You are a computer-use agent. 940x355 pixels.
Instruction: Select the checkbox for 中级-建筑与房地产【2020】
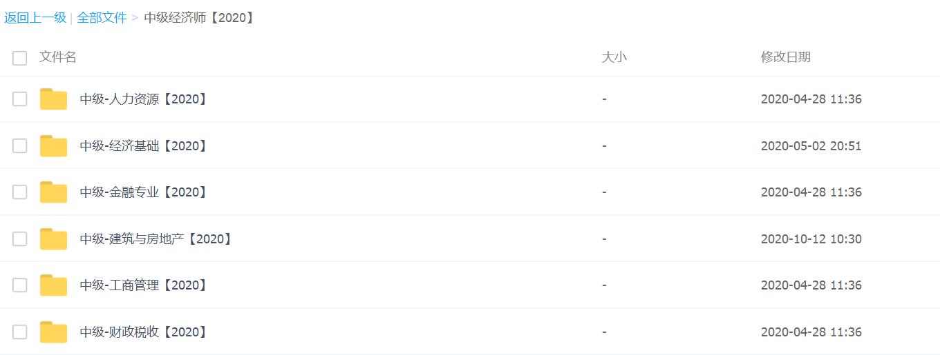(19, 239)
